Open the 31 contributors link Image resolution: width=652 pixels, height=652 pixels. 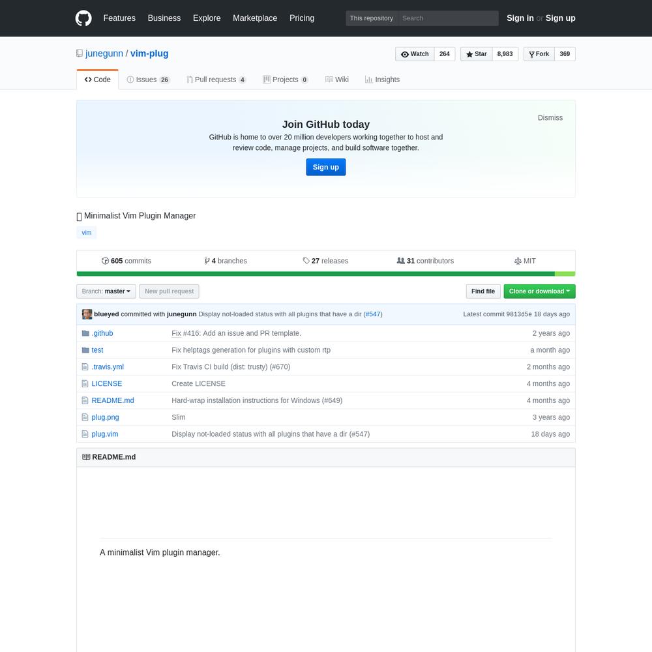425,261
